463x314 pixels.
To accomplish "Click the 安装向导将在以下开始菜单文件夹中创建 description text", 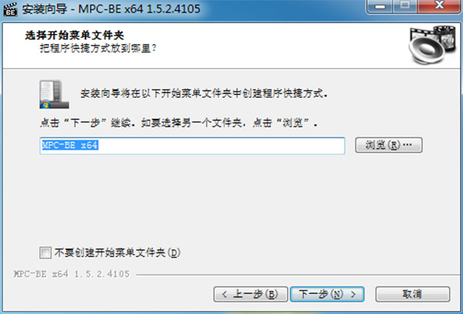I will pyautogui.click(x=204, y=93).
